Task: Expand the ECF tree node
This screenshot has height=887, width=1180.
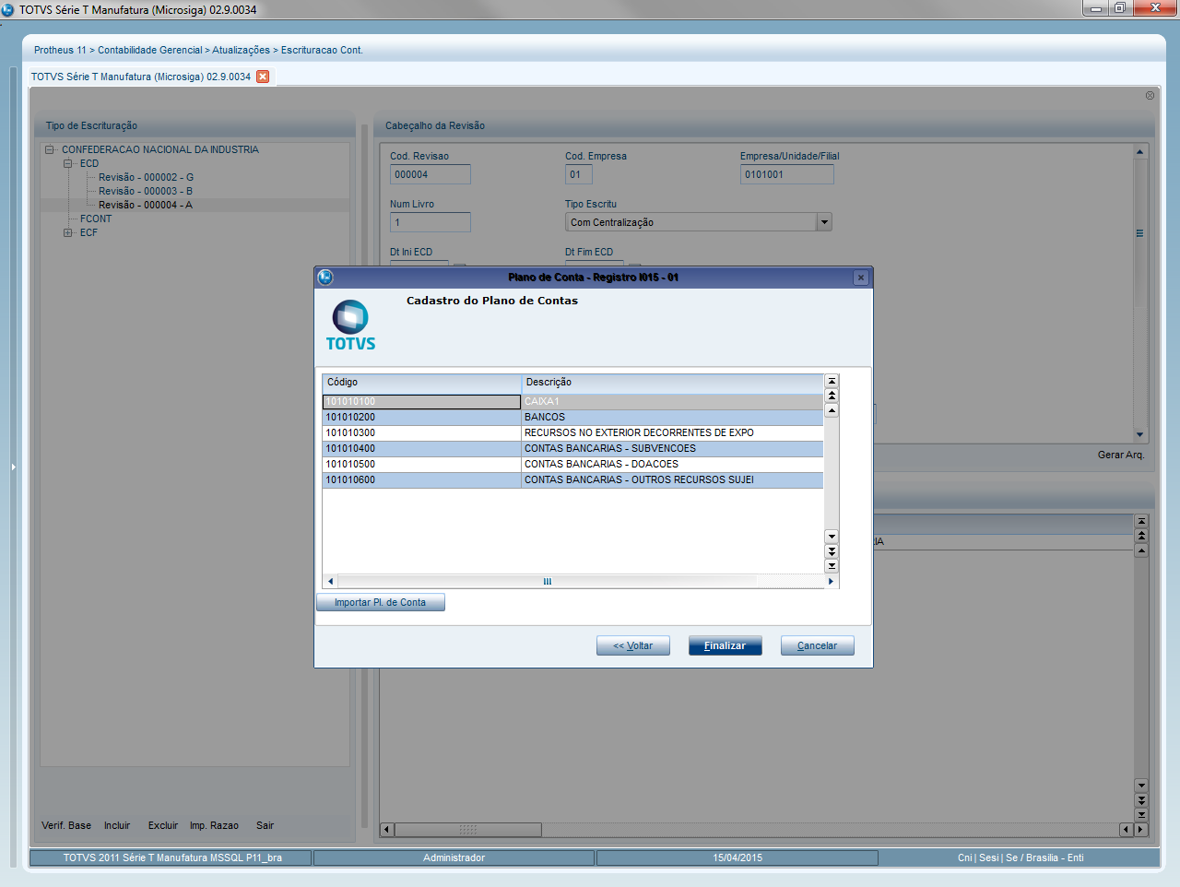Action: (x=68, y=232)
